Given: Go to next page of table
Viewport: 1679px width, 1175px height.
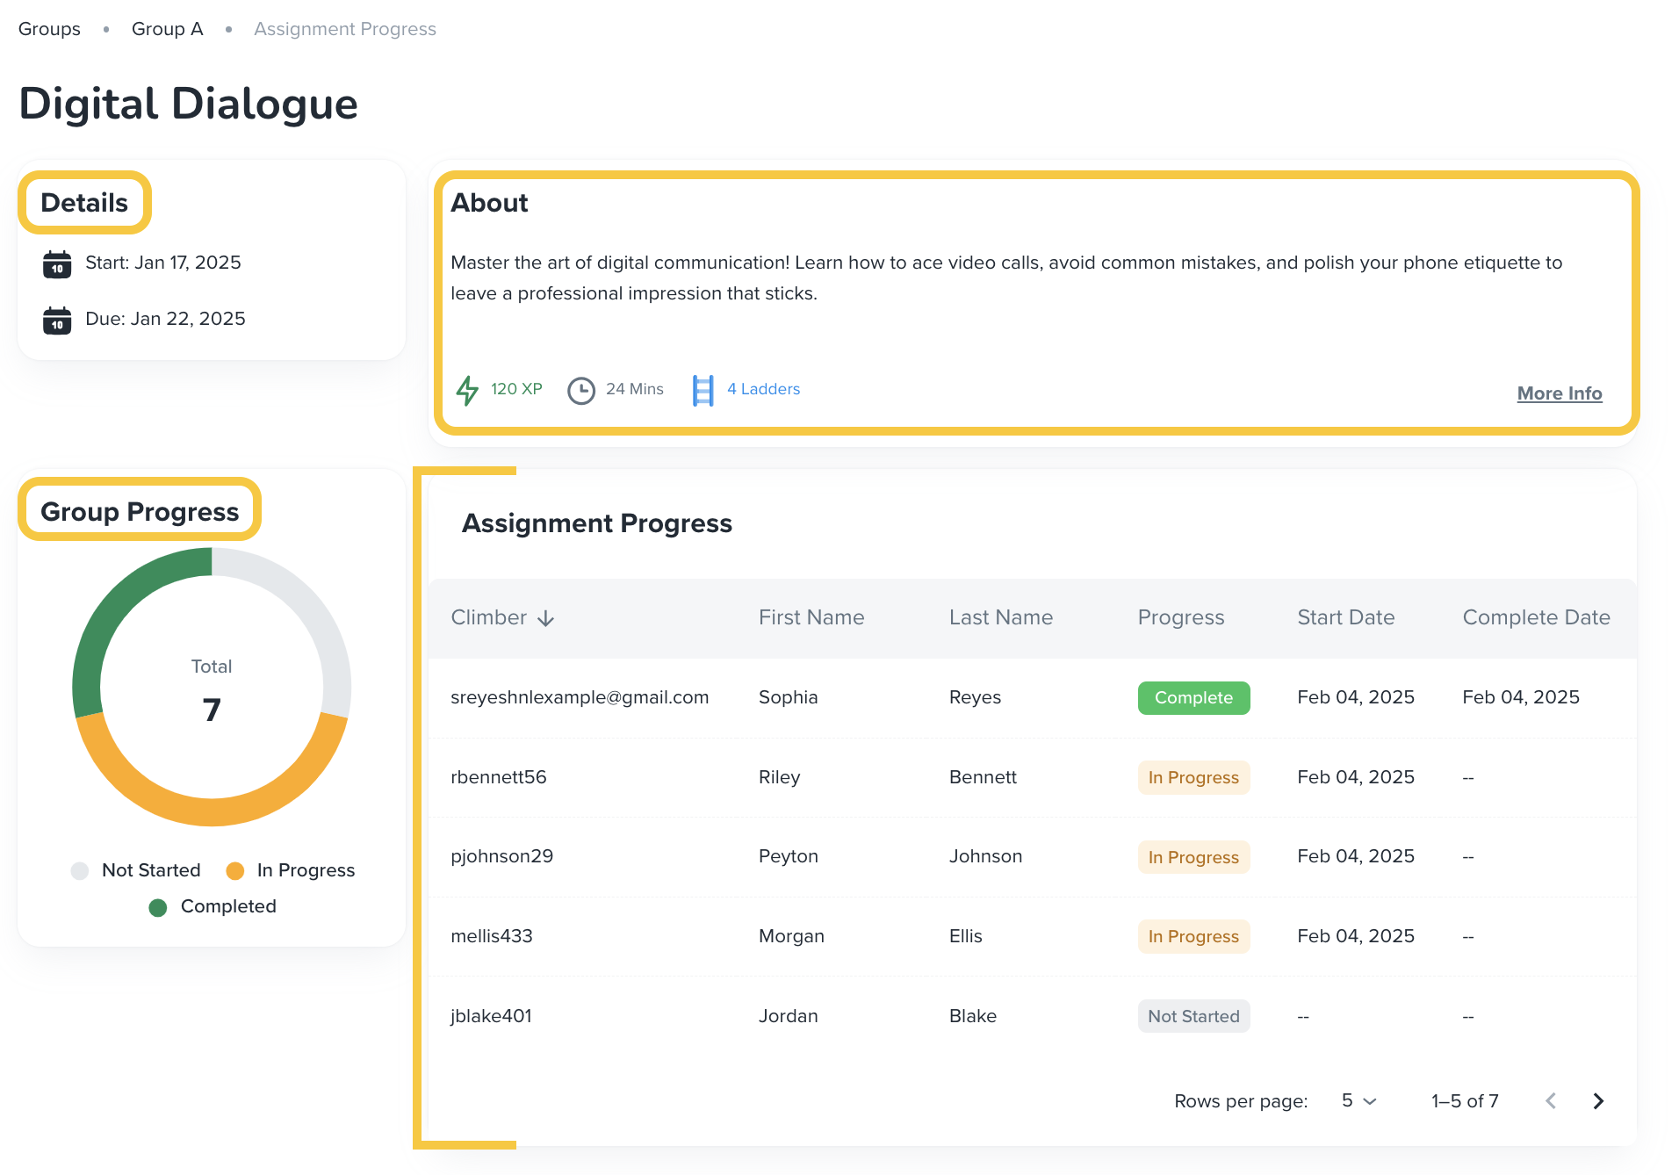Looking at the screenshot, I should point(1598,1101).
